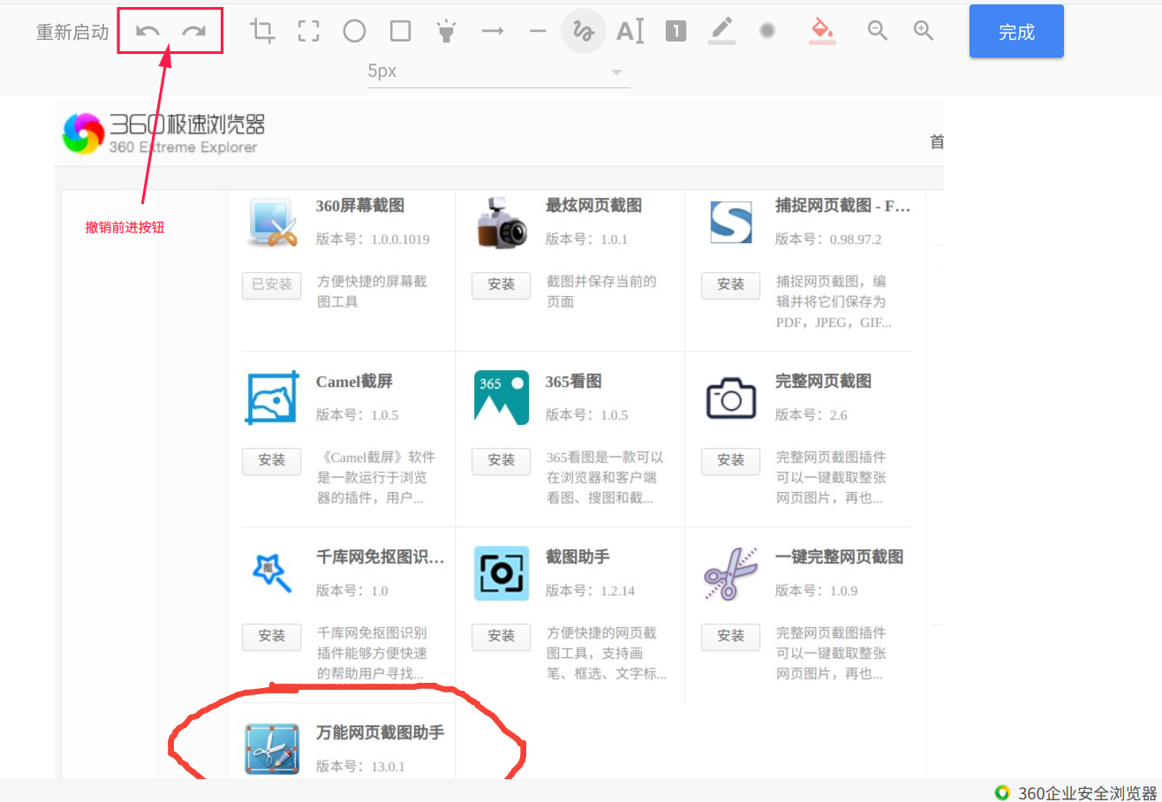Select the straight Line tool

tap(538, 32)
